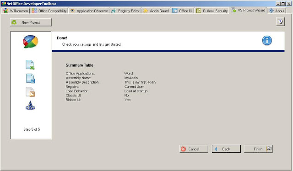Click the 'Load at startup' value
This screenshot has height=171, width=293.
[x=136, y=91]
